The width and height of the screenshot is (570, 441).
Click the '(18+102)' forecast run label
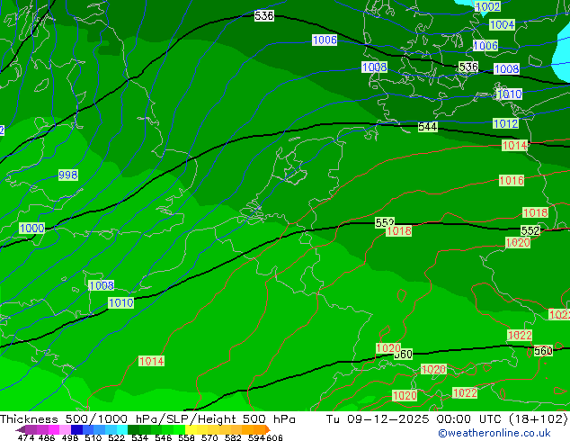point(539,419)
